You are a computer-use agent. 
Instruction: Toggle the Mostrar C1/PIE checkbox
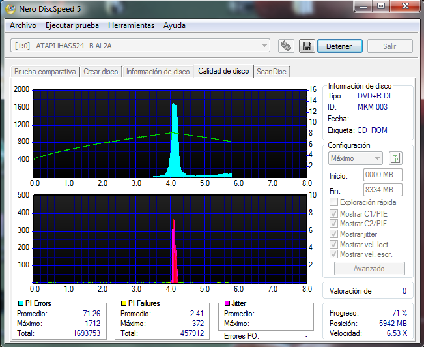click(335, 213)
